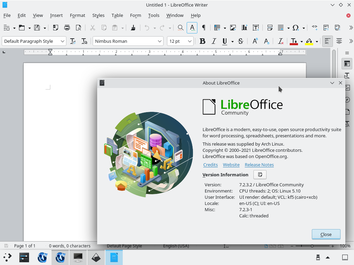Screen dimensions: 354x265
Task: Click the Insert Table icon
Action: (217, 28)
